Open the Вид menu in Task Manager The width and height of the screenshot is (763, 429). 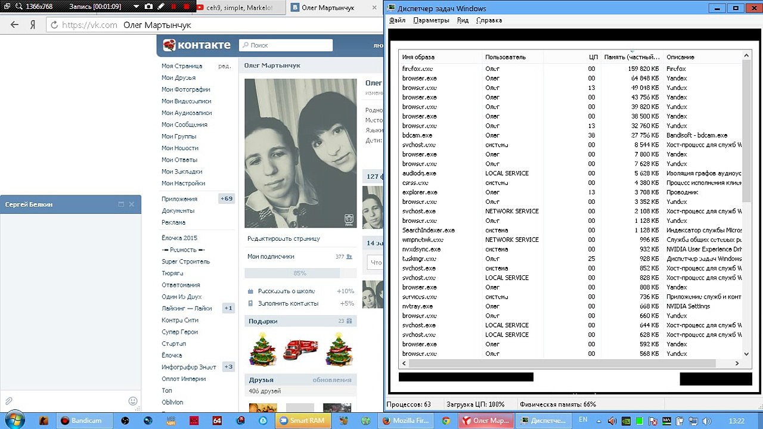tap(463, 20)
